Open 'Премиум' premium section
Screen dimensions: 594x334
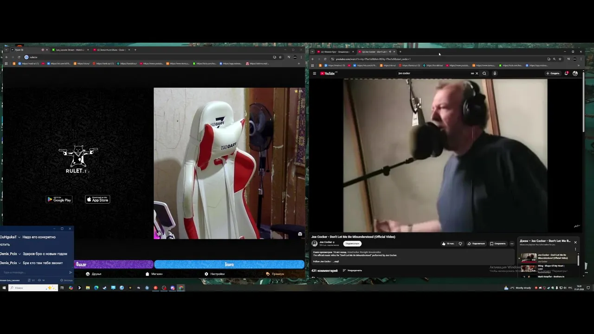tap(275, 274)
